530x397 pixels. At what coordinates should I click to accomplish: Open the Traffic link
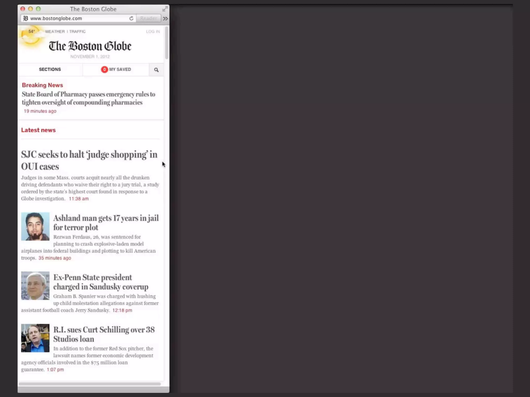[x=77, y=32]
